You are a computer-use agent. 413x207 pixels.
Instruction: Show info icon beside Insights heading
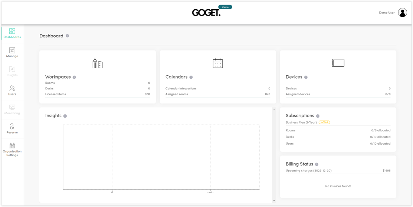tap(65, 116)
